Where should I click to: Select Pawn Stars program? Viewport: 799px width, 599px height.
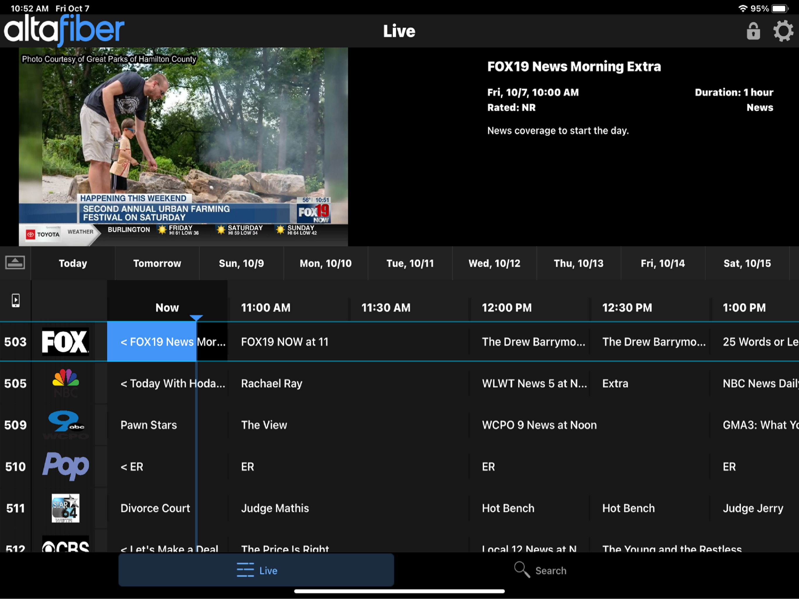[167, 424]
